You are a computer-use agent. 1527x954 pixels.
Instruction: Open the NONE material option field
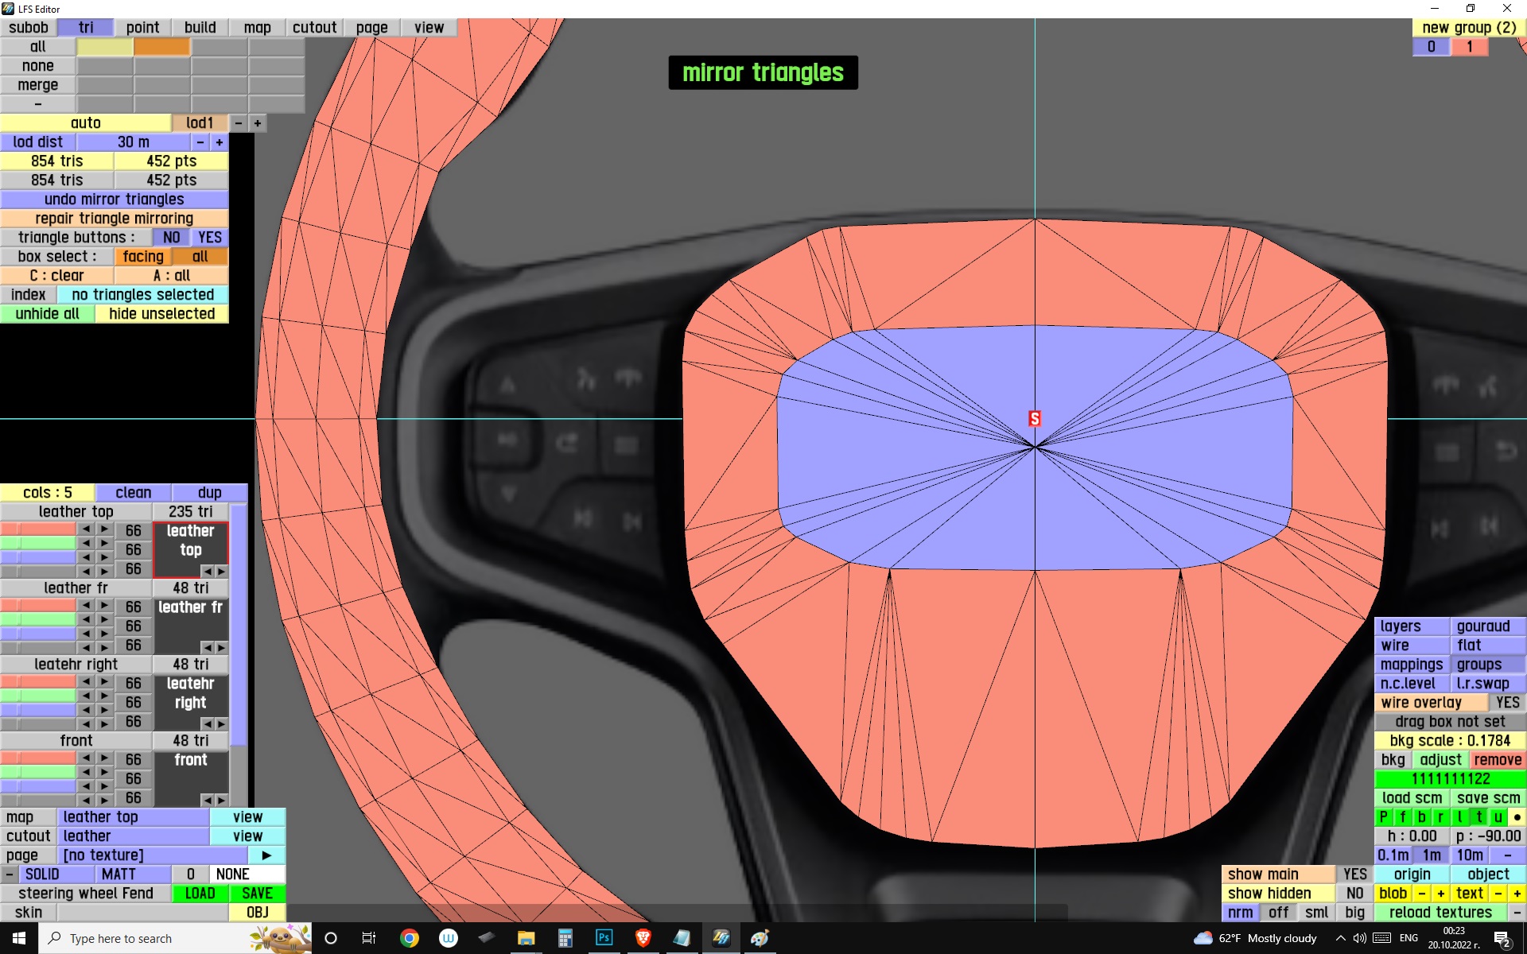(247, 874)
